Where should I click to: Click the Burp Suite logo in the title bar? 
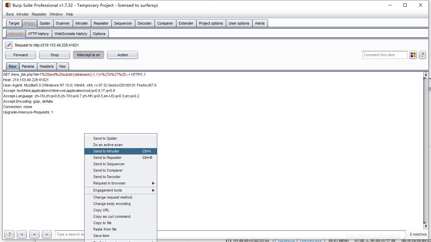tap(8, 5)
